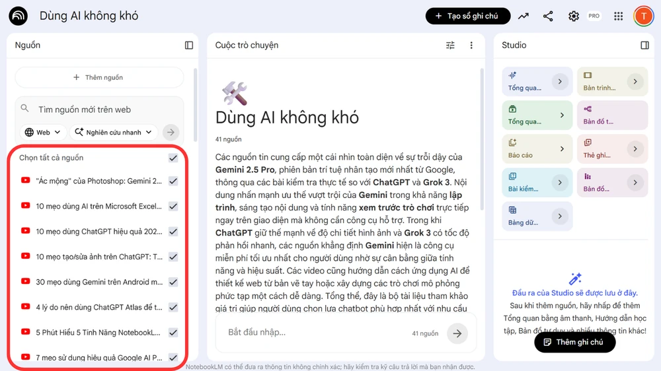Expand the "Nghiên cứu nhanh" dropdown
The height and width of the screenshot is (371, 661).
114,132
